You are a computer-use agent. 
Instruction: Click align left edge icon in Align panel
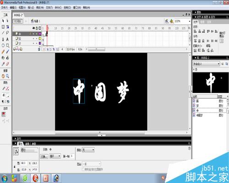point(195,31)
